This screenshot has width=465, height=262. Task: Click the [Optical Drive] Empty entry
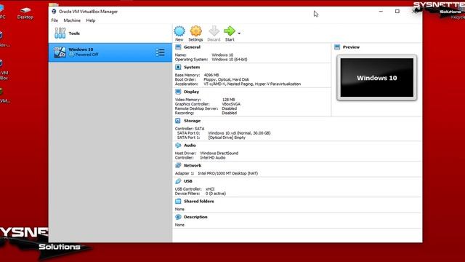pyautogui.click(x=227, y=138)
